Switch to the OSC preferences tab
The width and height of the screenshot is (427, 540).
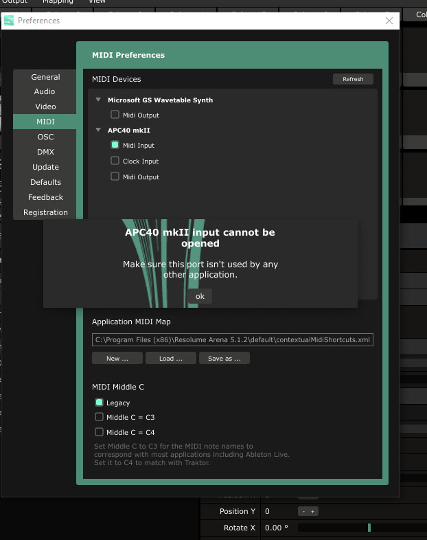pyautogui.click(x=45, y=137)
